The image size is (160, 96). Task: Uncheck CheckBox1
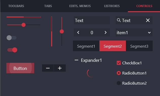pos(119,63)
